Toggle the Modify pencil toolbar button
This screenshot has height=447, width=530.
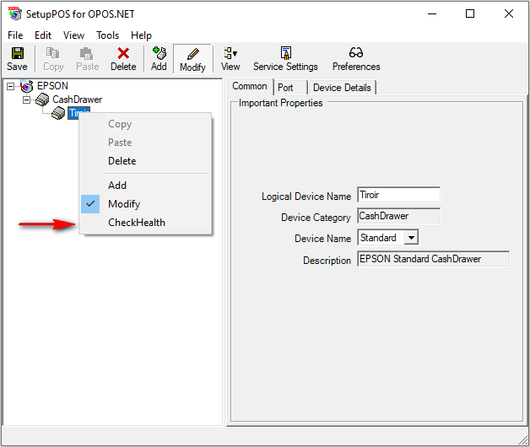pos(192,58)
